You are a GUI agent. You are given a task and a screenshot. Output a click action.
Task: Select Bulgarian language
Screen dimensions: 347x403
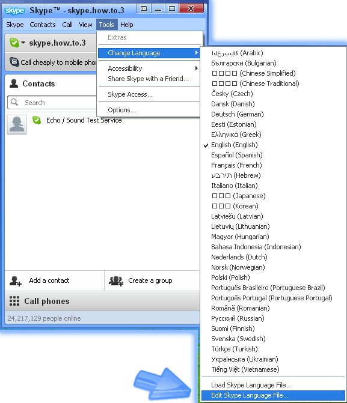(244, 63)
